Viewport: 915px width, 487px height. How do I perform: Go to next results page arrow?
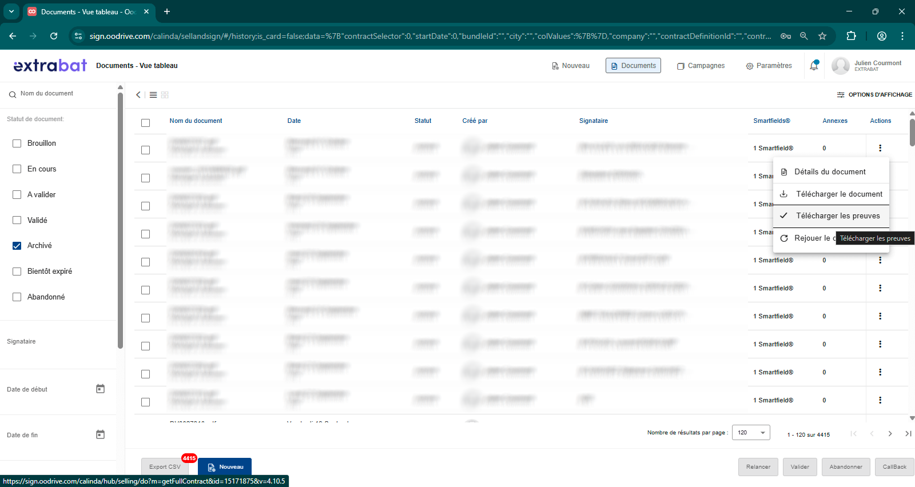pos(890,434)
